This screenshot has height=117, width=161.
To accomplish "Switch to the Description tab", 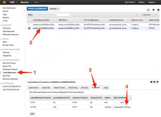I will [33, 88].
